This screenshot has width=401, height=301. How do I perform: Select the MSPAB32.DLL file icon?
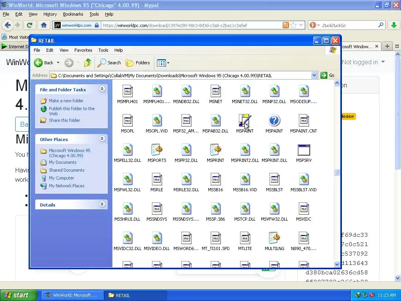(x=215, y=120)
